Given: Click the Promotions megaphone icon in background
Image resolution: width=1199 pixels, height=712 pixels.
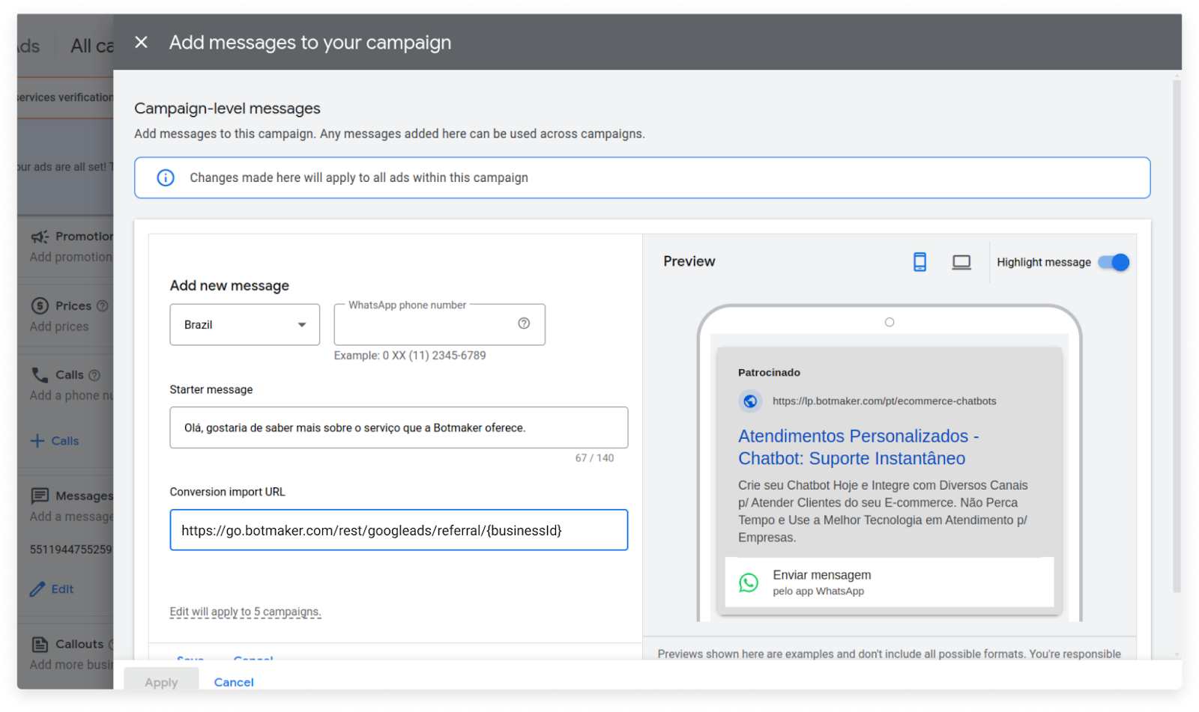Looking at the screenshot, I should (x=40, y=237).
